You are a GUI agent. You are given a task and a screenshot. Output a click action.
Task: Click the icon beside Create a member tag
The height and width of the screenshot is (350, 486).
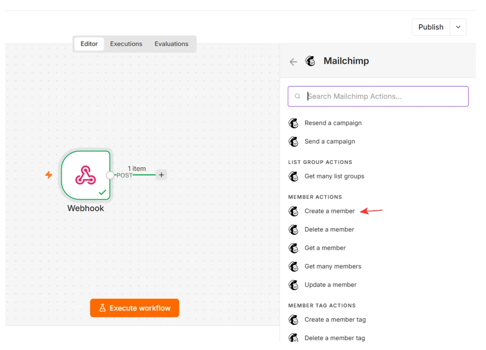pos(293,320)
